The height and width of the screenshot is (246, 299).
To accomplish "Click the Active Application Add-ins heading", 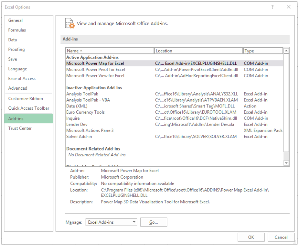I will pos(93,57).
